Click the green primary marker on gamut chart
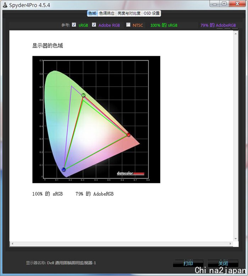 [83, 95]
